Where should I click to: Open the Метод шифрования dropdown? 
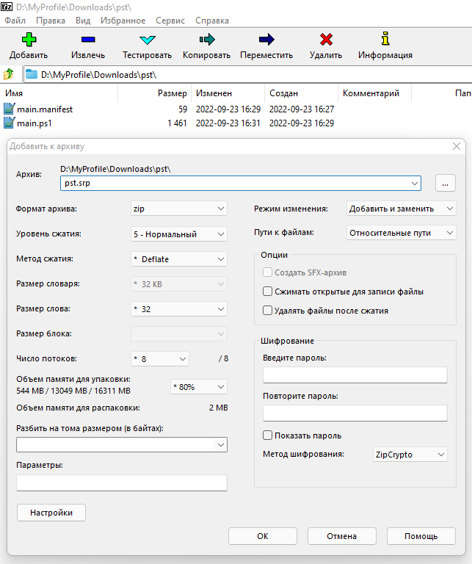pyautogui.click(x=409, y=455)
